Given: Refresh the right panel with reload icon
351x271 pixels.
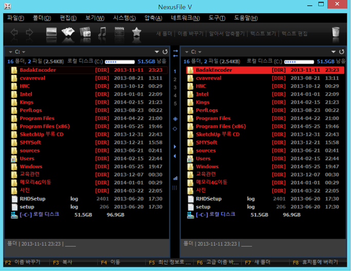Looking at the screenshot, I should coord(341,52).
